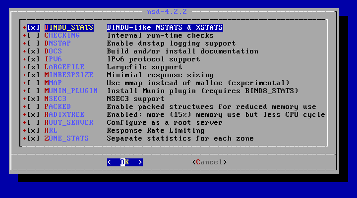357x198 pixels.
Task: Select the IPV6 option name
Action: [53, 59]
